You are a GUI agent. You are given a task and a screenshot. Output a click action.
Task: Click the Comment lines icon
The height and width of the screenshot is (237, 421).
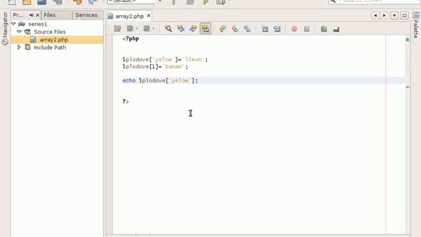point(324,29)
